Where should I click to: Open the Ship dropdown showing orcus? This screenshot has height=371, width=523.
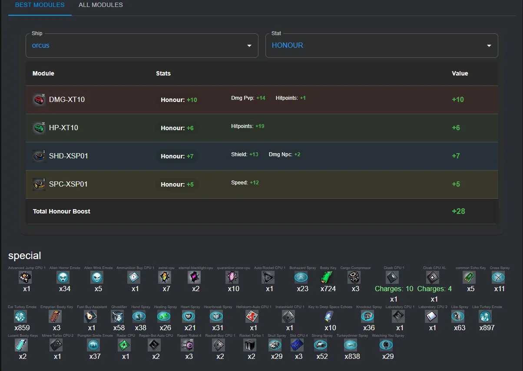coord(142,46)
